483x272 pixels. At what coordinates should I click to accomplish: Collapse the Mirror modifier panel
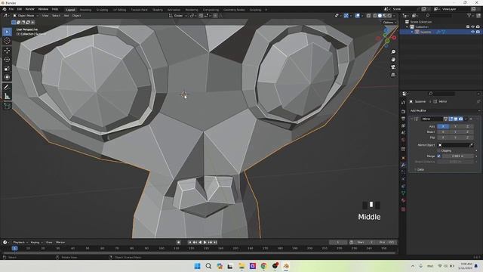[x=411, y=119]
